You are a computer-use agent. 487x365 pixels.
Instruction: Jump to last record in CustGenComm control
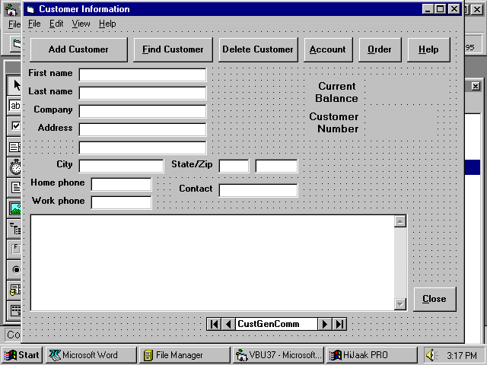[x=339, y=324]
